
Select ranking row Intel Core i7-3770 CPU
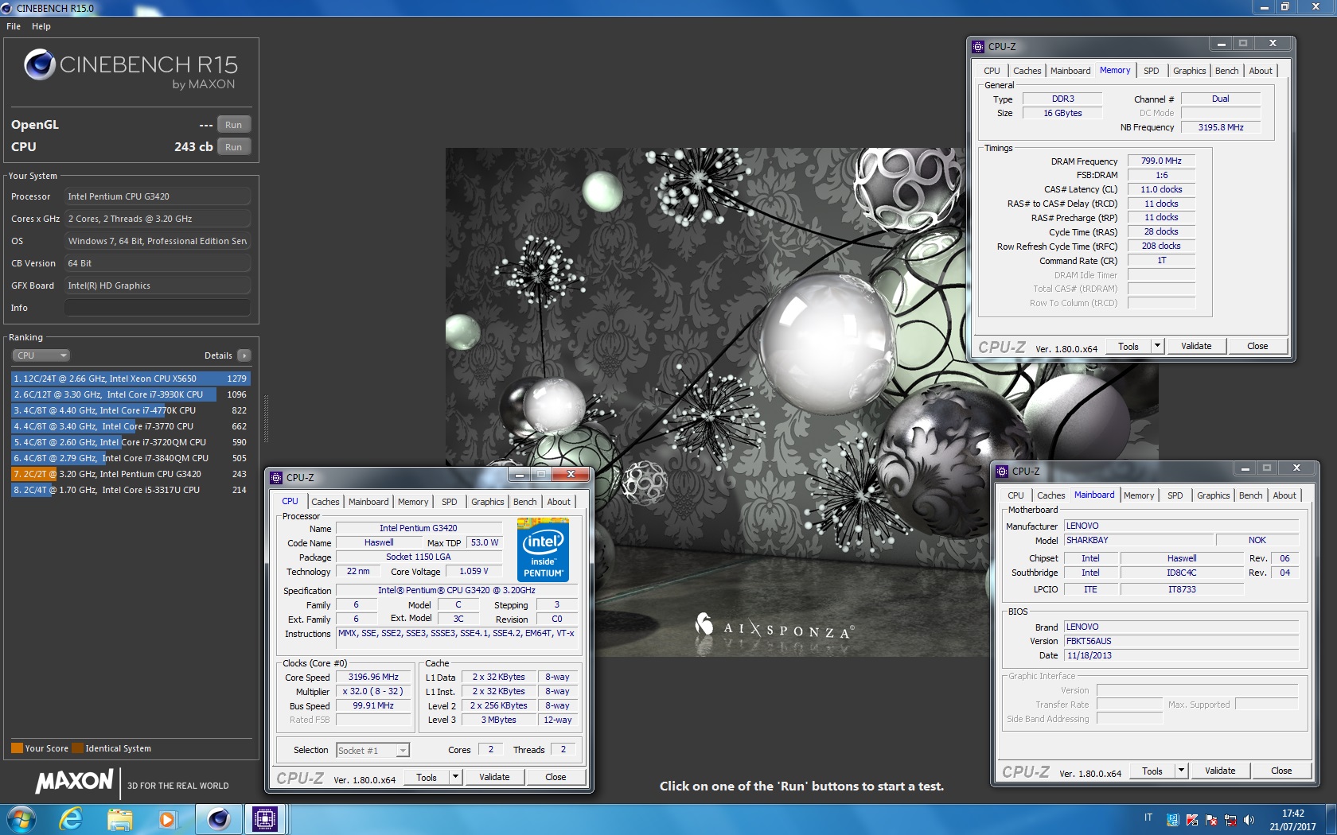click(x=131, y=426)
